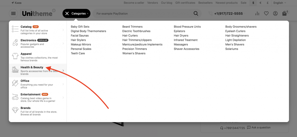Choose the Office category menu item
The image size is (297, 137).
click(25, 81)
